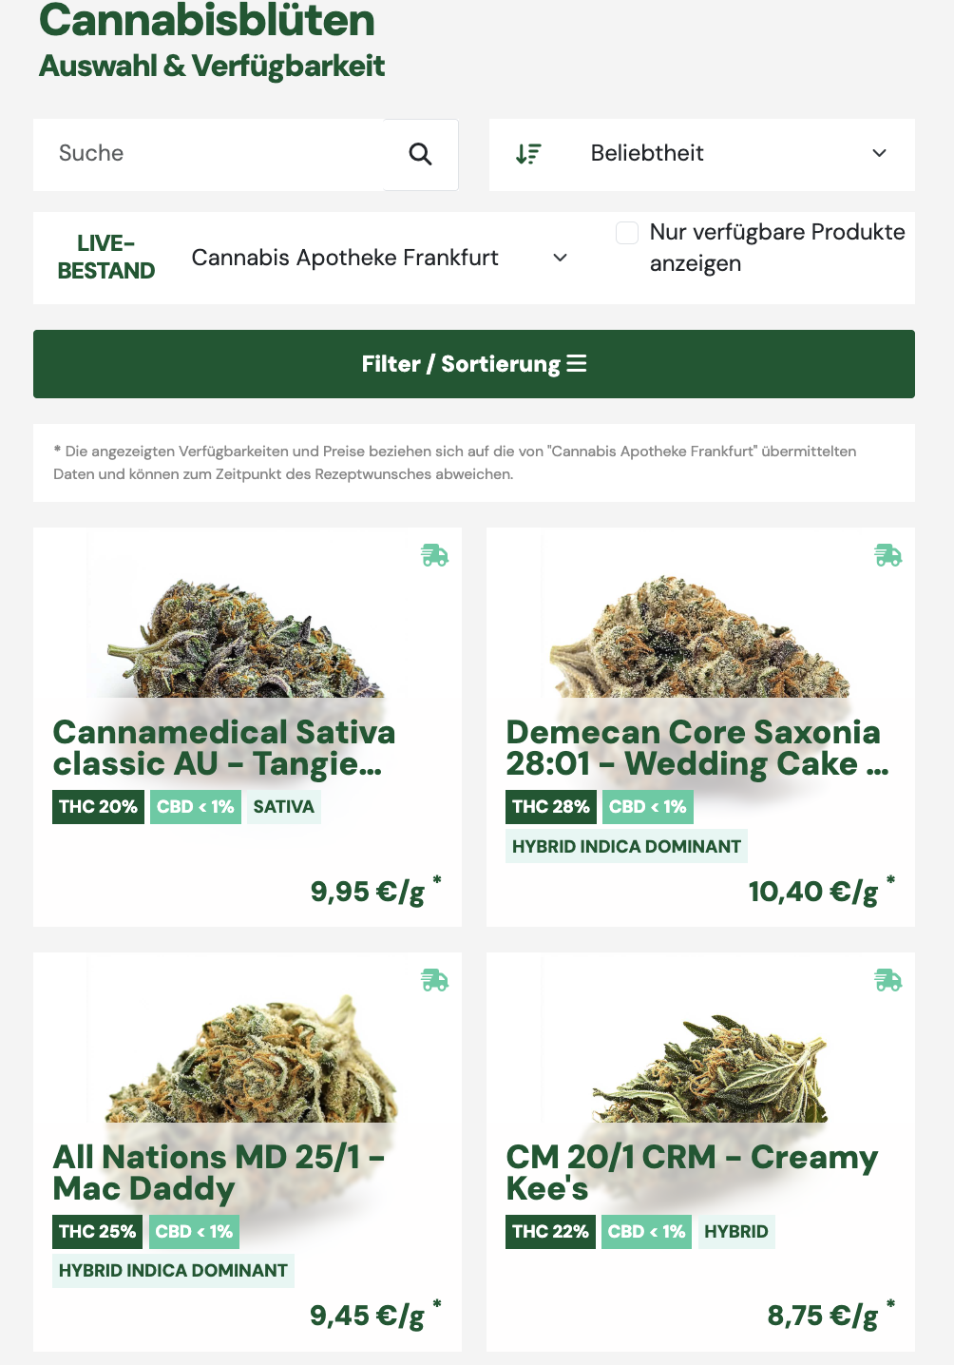Click delivery truck icon on CM 20/1 CRM card
This screenshot has width=954, height=1365.
(888, 980)
